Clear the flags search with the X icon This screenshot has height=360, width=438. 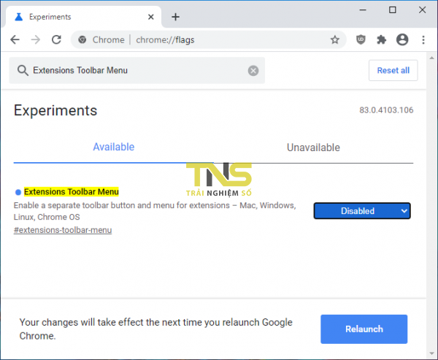(x=253, y=71)
